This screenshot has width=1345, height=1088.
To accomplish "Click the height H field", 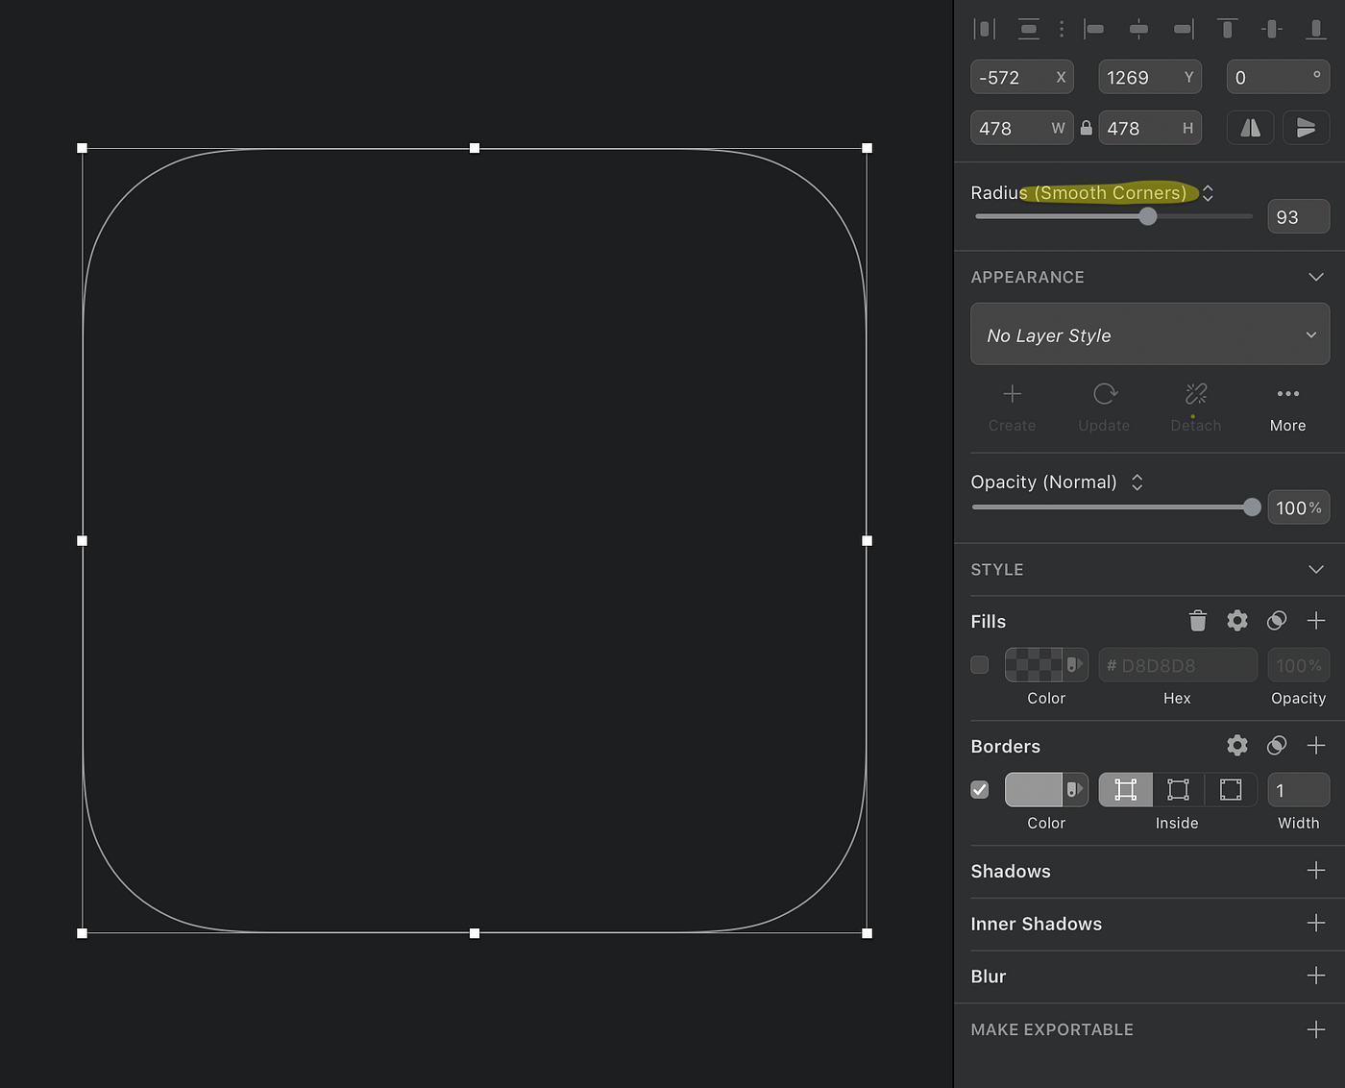I will (x=1150, y=128).
